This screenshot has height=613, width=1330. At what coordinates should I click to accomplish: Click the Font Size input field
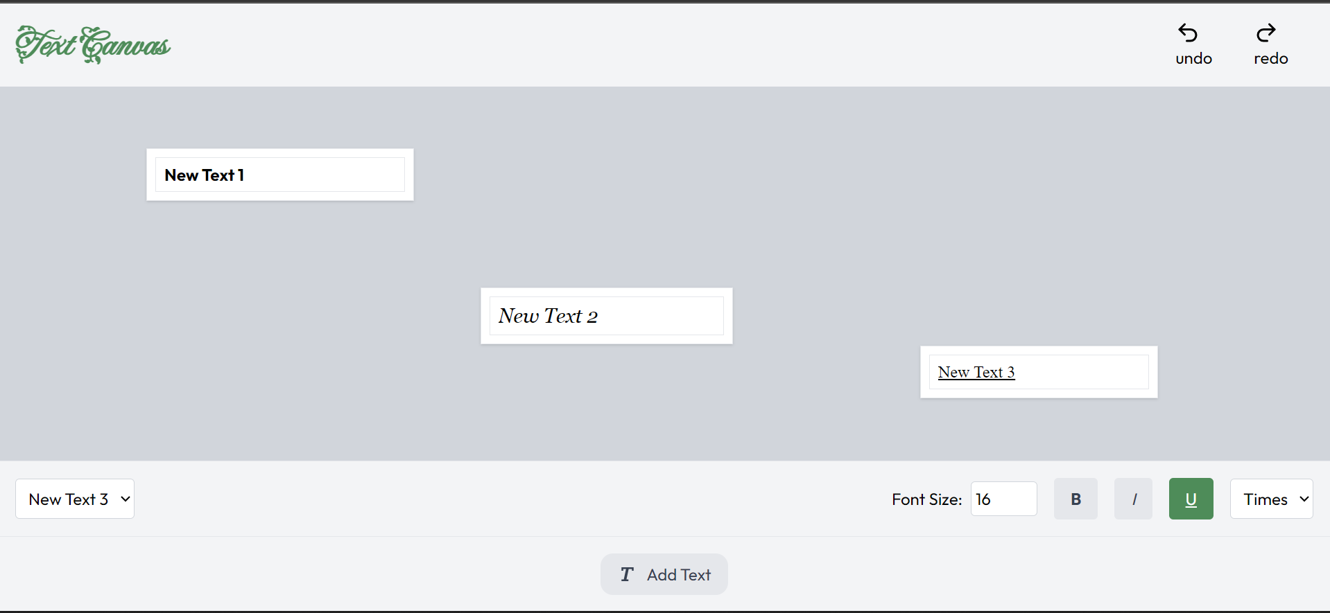point(1003,499)
